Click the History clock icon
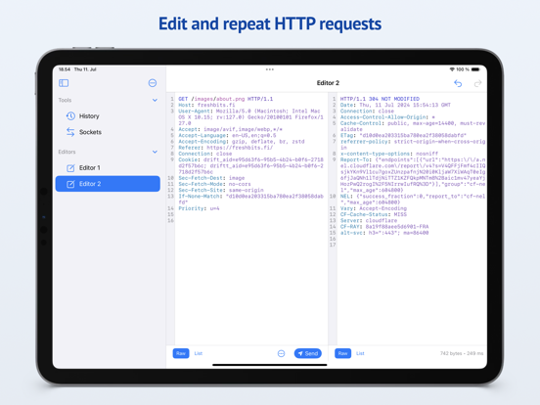Screen dimensions: 540x405 pos(70,116)
